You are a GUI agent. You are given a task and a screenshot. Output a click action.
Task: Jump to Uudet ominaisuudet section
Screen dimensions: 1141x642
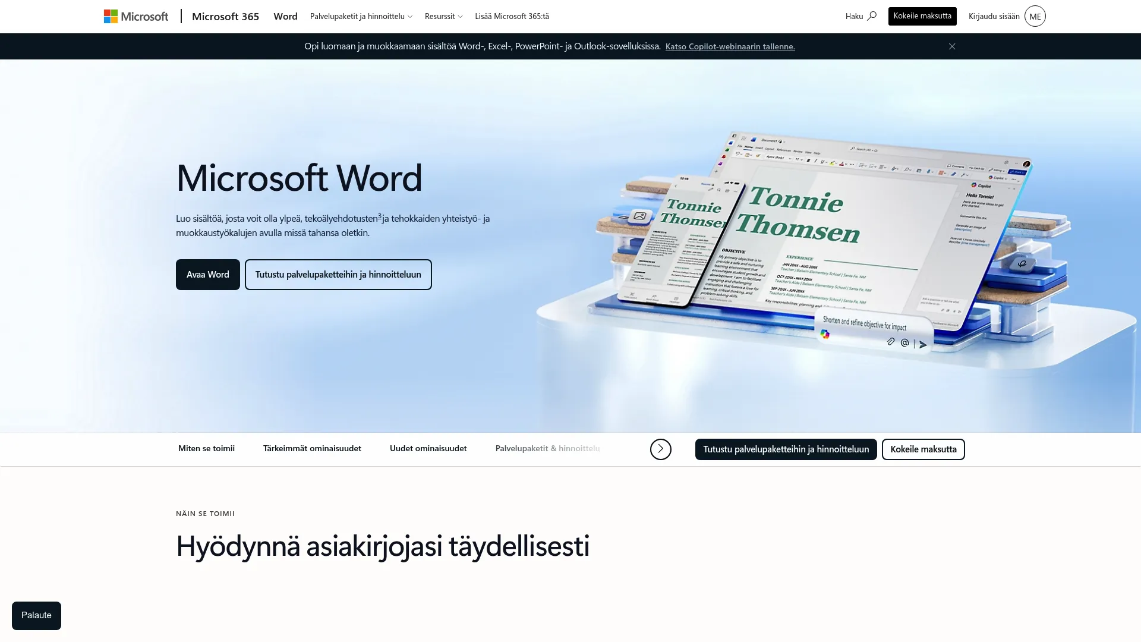(428, 449)
